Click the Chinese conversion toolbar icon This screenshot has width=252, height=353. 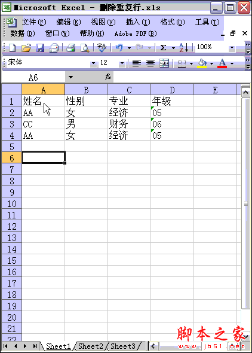tap(102, 47)
